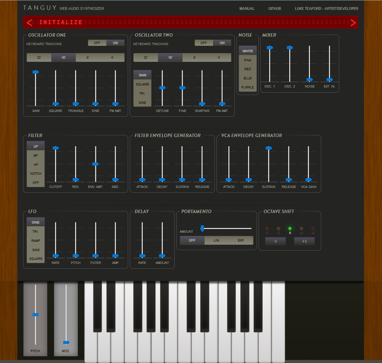The height and width of the screenshot is (363, 382).
Task: Switch Portamento mode to EXP.
Action: (x=241, y=240)
